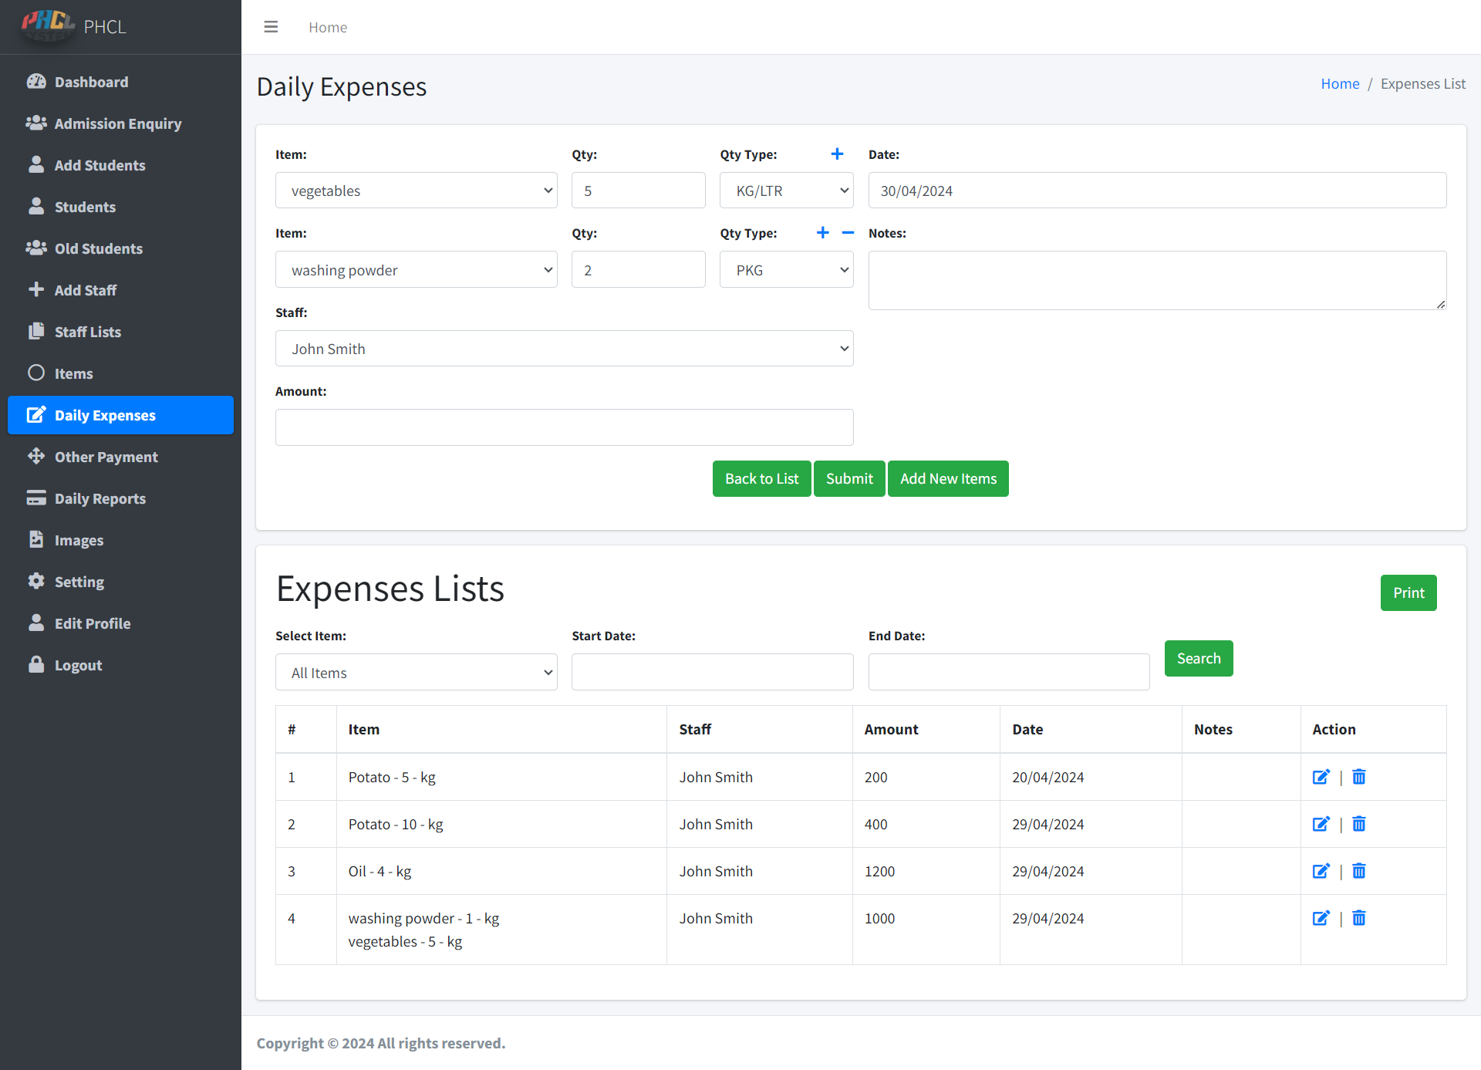Select Other Payment from sidebar
This screenshot has width=1481, height=1070.
point(106,457)
